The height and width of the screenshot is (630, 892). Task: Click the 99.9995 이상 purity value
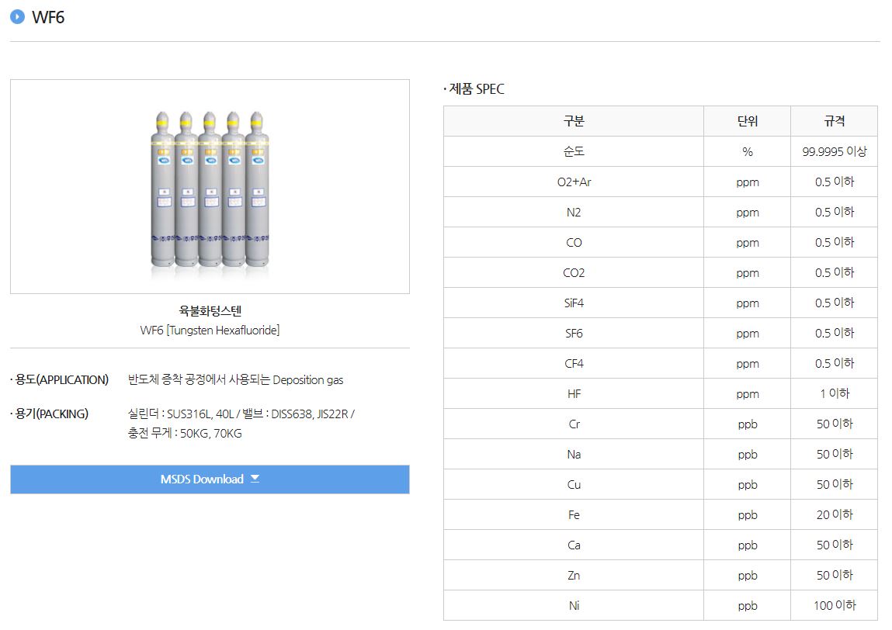[x=834, y=151]
